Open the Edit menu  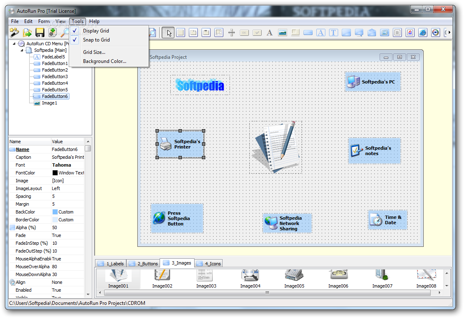(28, 21)
